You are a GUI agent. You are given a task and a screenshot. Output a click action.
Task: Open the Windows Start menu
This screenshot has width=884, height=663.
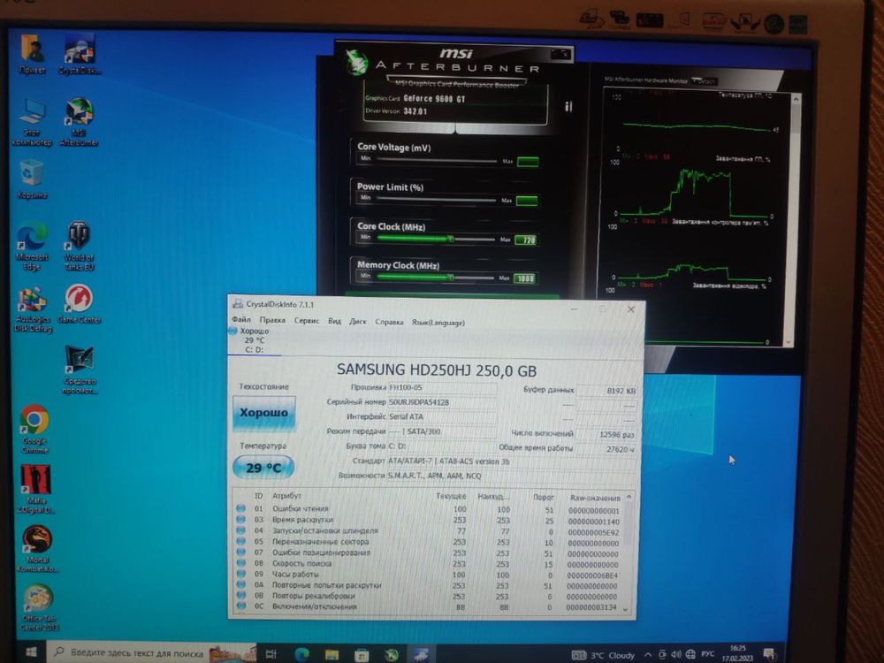(31, 652)
